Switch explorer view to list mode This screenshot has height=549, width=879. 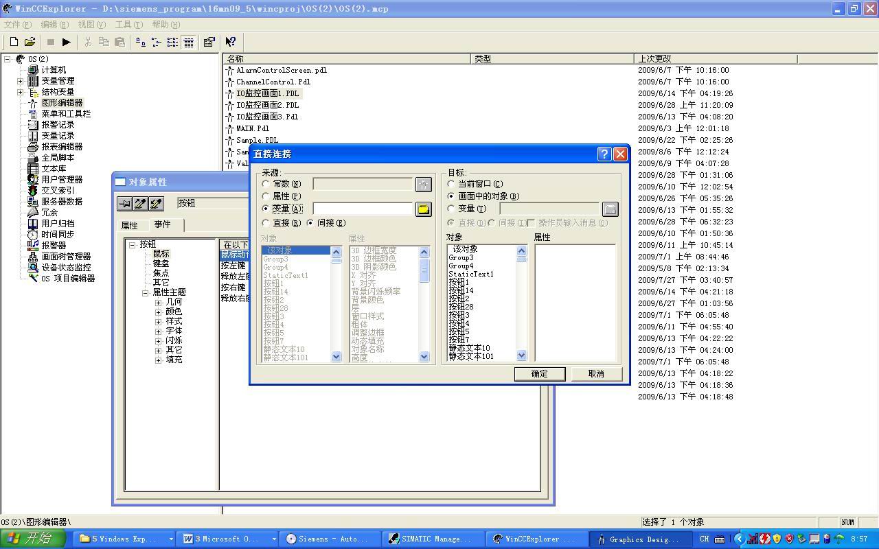172,42
